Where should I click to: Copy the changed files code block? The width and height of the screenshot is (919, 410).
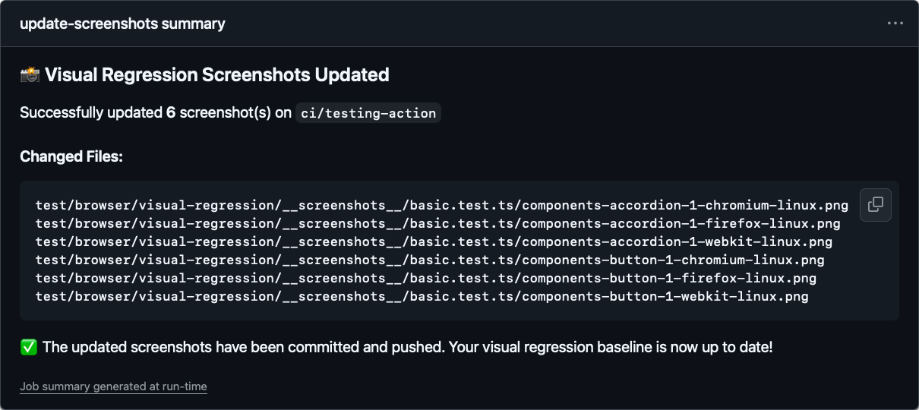tap(875, 204)
